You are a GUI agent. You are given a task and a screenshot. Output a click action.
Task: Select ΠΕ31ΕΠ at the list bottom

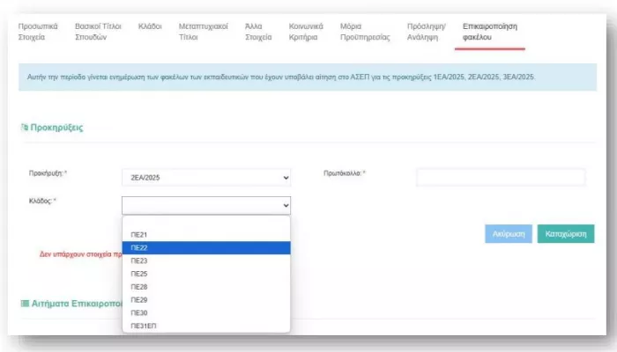[x=144, y=326]
